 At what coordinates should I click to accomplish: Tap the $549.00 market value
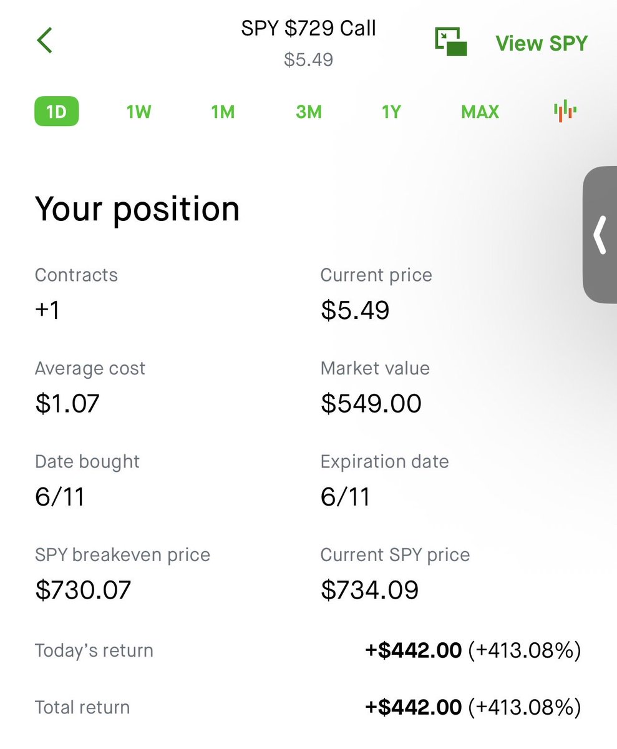coord(371,403)
